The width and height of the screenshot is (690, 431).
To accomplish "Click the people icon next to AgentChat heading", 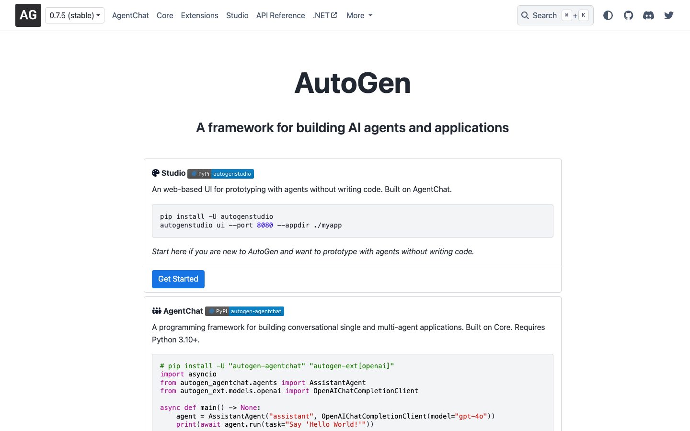I will [x=157, y=311].
